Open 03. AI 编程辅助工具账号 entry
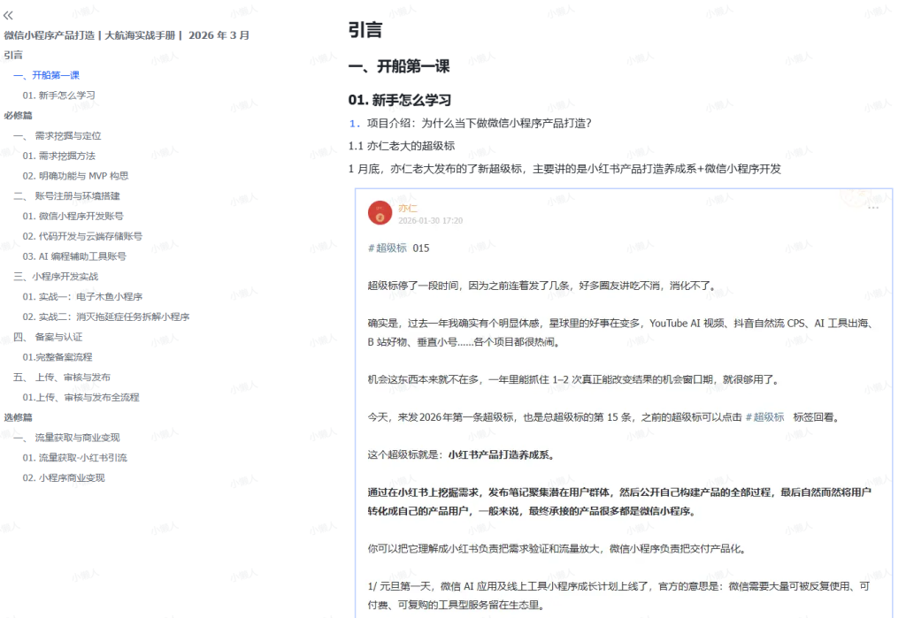 [74, 256]
